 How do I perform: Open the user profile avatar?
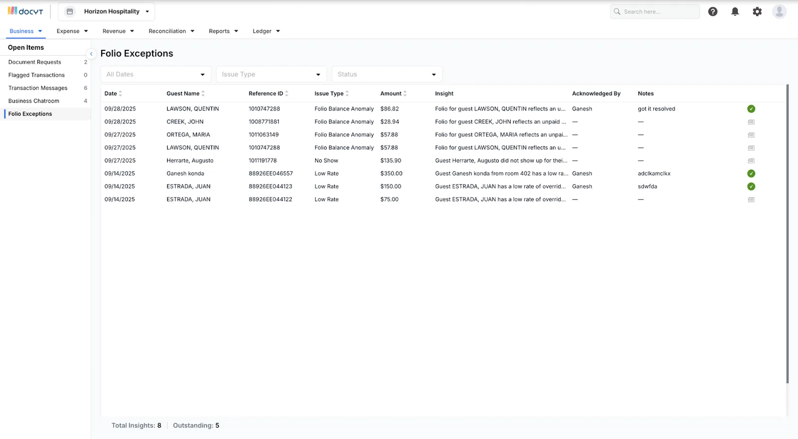[x=779, y=11]
